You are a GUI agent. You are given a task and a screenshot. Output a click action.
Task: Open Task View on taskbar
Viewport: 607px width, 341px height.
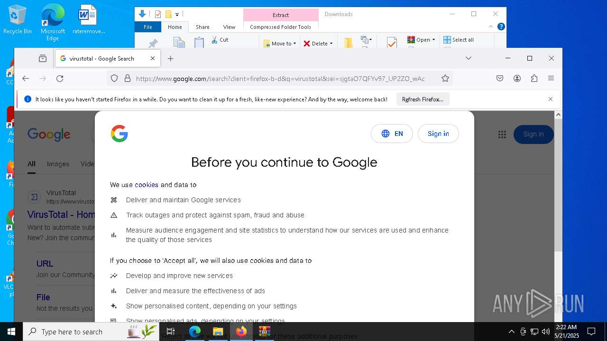[171, 332]
